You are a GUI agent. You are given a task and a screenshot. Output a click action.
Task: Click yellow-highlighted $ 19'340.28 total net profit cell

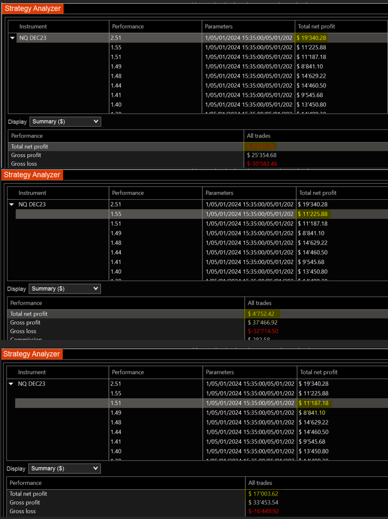pos(311,38)
